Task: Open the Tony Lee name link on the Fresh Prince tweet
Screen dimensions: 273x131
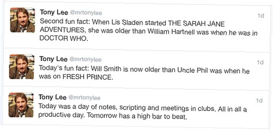Action: point(53,59)
